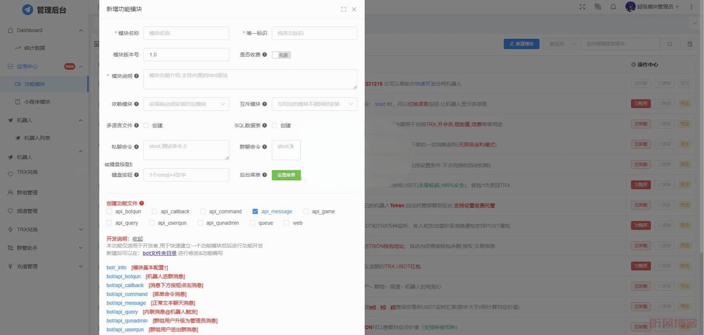This screenshot has height=335, width=704.
Task: Click the bot/api_callback link
Action: 125,285
